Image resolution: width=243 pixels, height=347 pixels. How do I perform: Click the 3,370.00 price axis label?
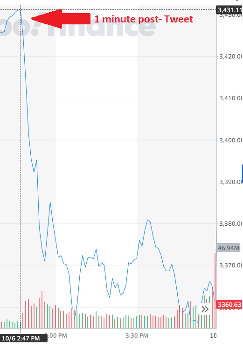(x=231, y=265)
